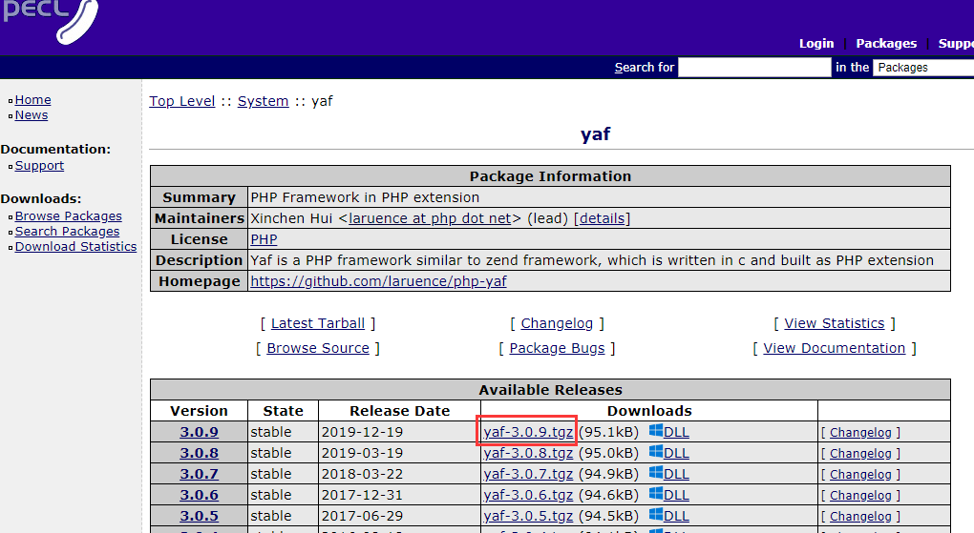Screen dimensions: 974x533
Task: Open Changelog for release 3.0.5
Action: pyautogui.click(x=860, y=518)
